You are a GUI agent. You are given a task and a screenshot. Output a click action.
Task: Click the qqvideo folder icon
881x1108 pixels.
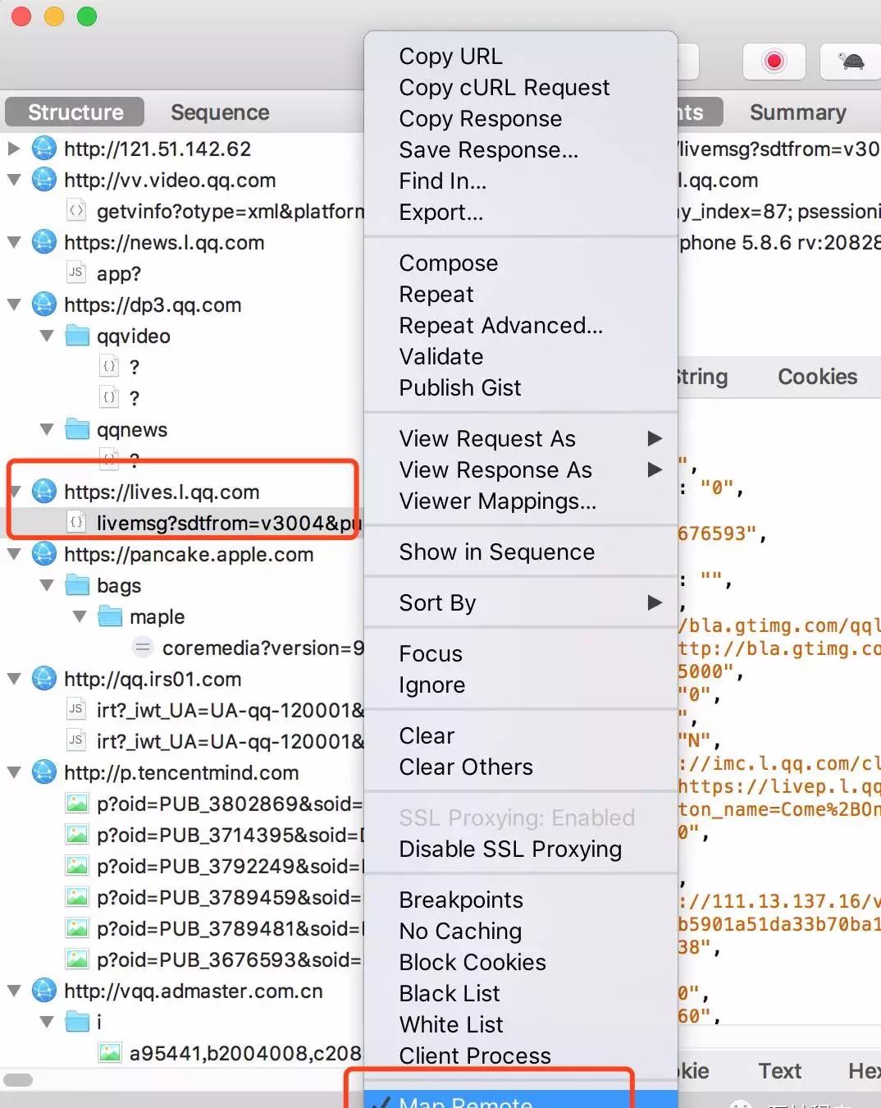tap(77, 336)
